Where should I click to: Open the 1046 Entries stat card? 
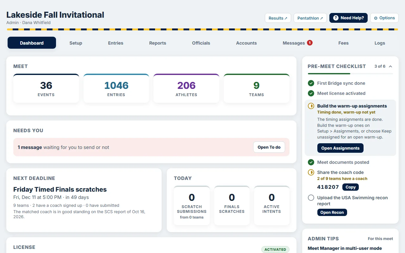tap(116, 88)
